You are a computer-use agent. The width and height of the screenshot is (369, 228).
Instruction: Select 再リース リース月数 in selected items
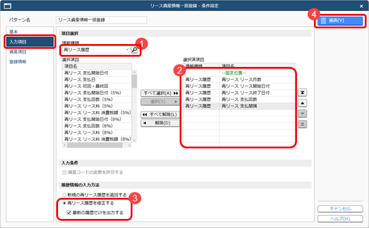pos(239,80)
